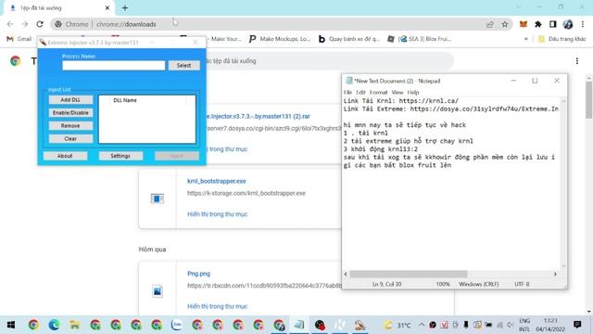This screenshot has width=593, height=334.
Task: Open the Extreme Injector taskbar icon
Action: pyautogui.click(x=360, y=325)
